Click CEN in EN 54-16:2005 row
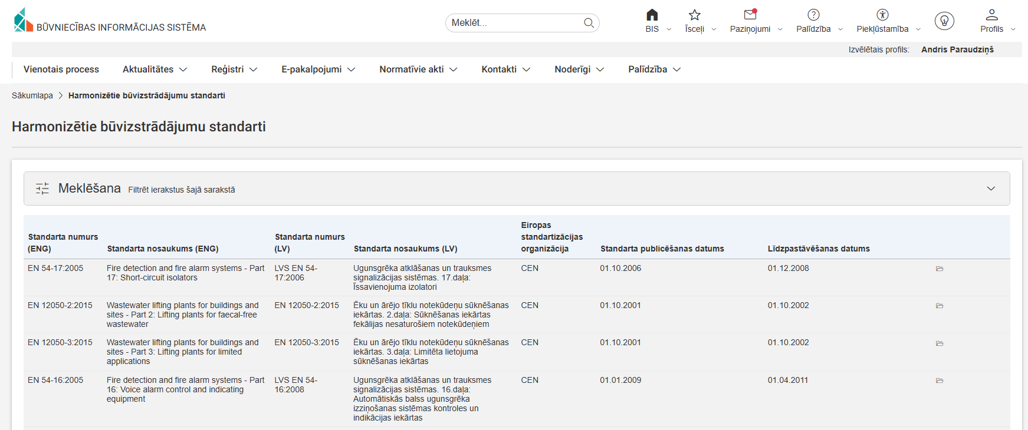The image size is (1028, 430). tap(530, 380)
